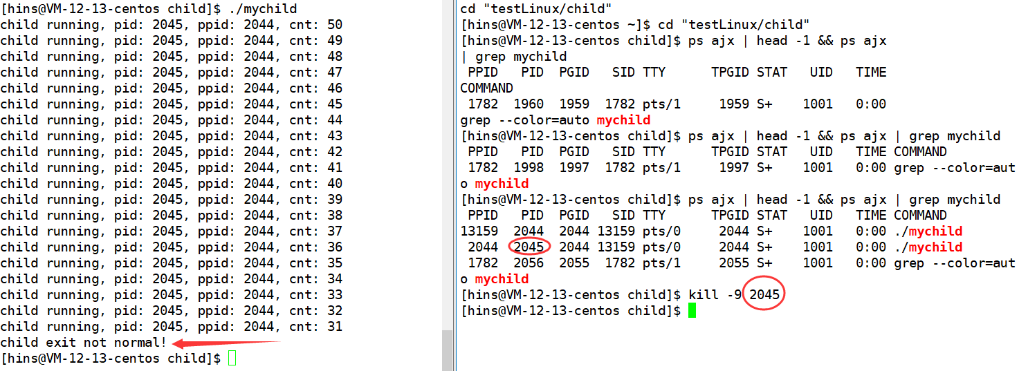Image resolution: width=1019 pixels, height=371 pixels.
Task: Click the child running line with cnt: 36
Action: click(x=172, y=247)
